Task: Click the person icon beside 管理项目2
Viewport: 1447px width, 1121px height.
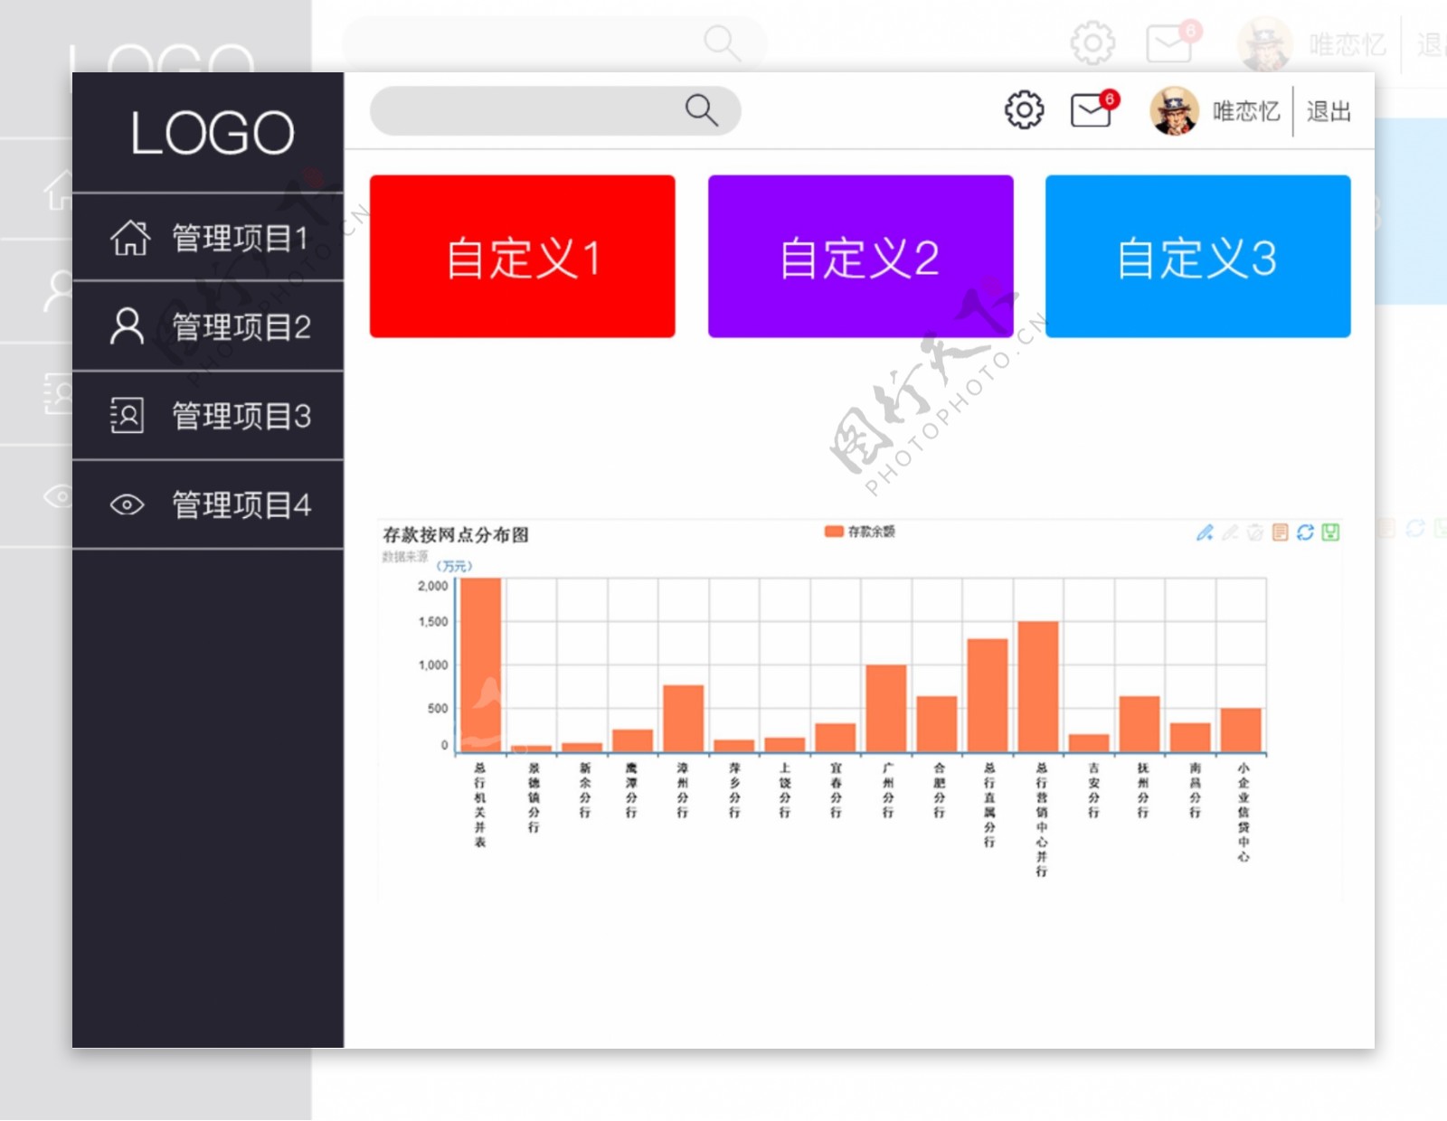Action: [x=127, y=326]
